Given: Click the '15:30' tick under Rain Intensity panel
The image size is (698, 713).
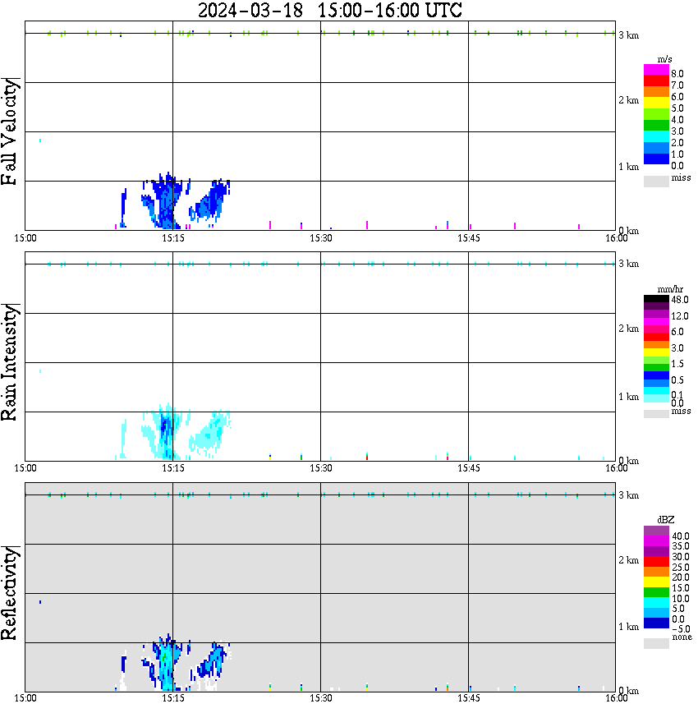Looking at the screenshot, I should [x=321, y=468].
